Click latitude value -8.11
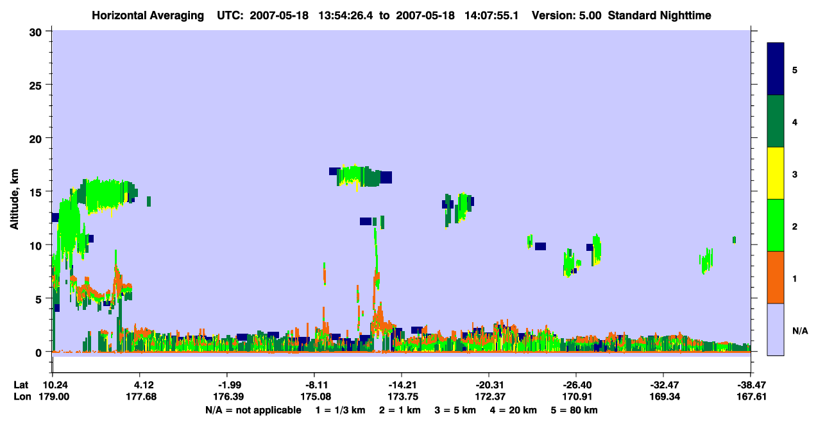 pos(314,385)
